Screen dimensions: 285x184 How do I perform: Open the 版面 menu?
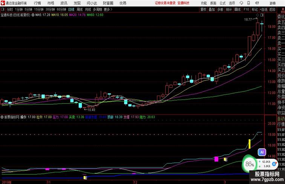(x=213, y=3)
